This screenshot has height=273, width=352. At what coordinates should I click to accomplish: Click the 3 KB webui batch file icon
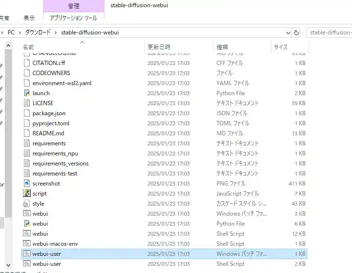pyautogui.click(x=27, y=213)
